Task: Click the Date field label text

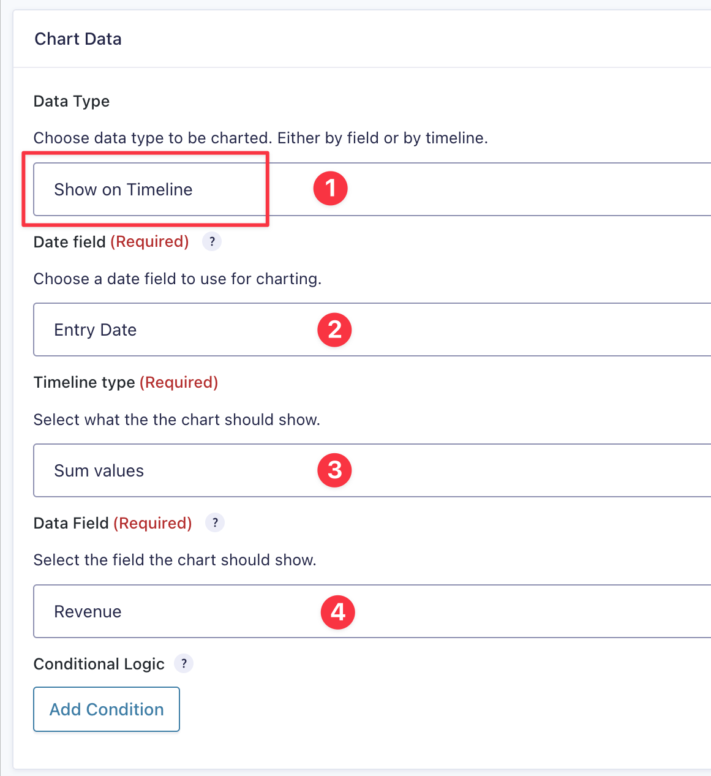Action: click(70, 242)
